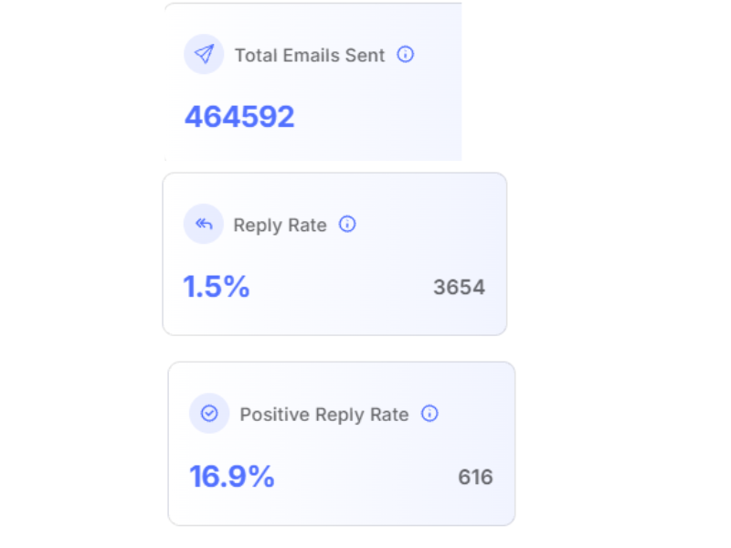Click the info icon beside Reply Rate
This screenshot has width=731, height=548.
click(x=347, y=225)
